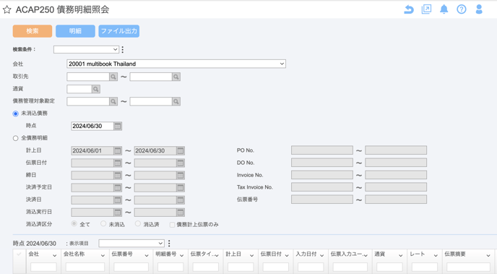
Task: Click search magnifier for 通貨 field
Action: point(96,89)
